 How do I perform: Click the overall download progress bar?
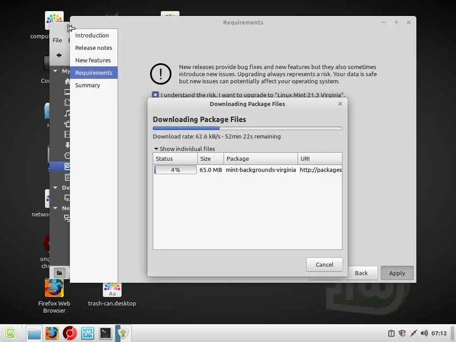[x=248, y=128]
